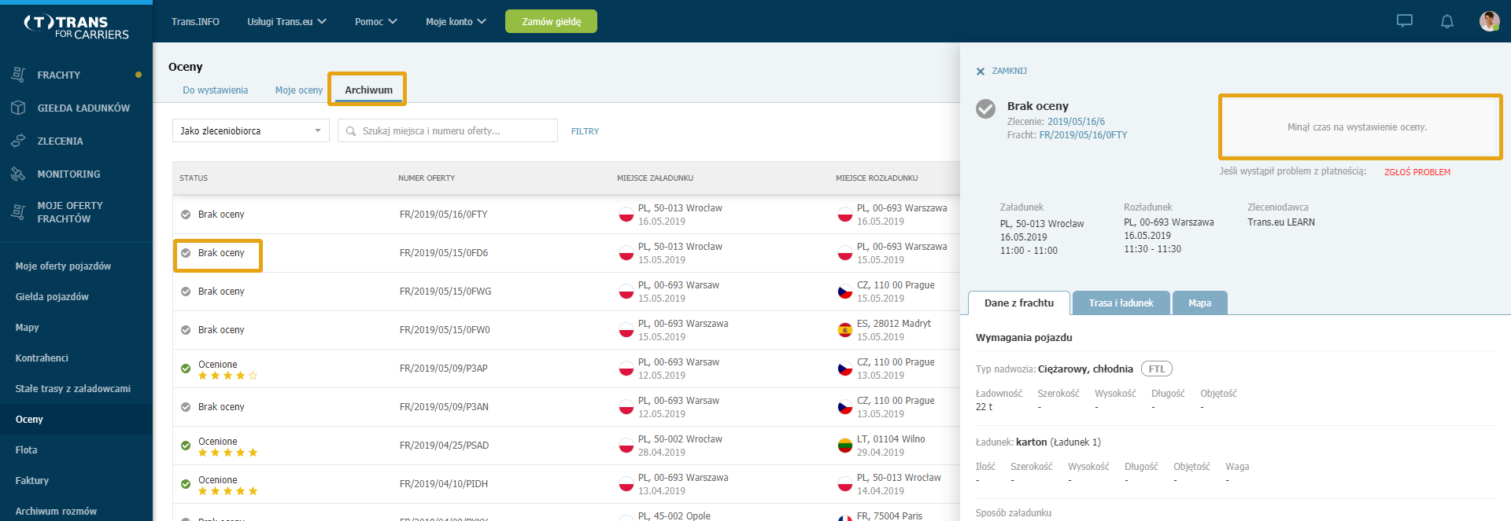
Task: Click the Trans.eu LEARN zleceniodawca name
Action: pos(1281,222)
